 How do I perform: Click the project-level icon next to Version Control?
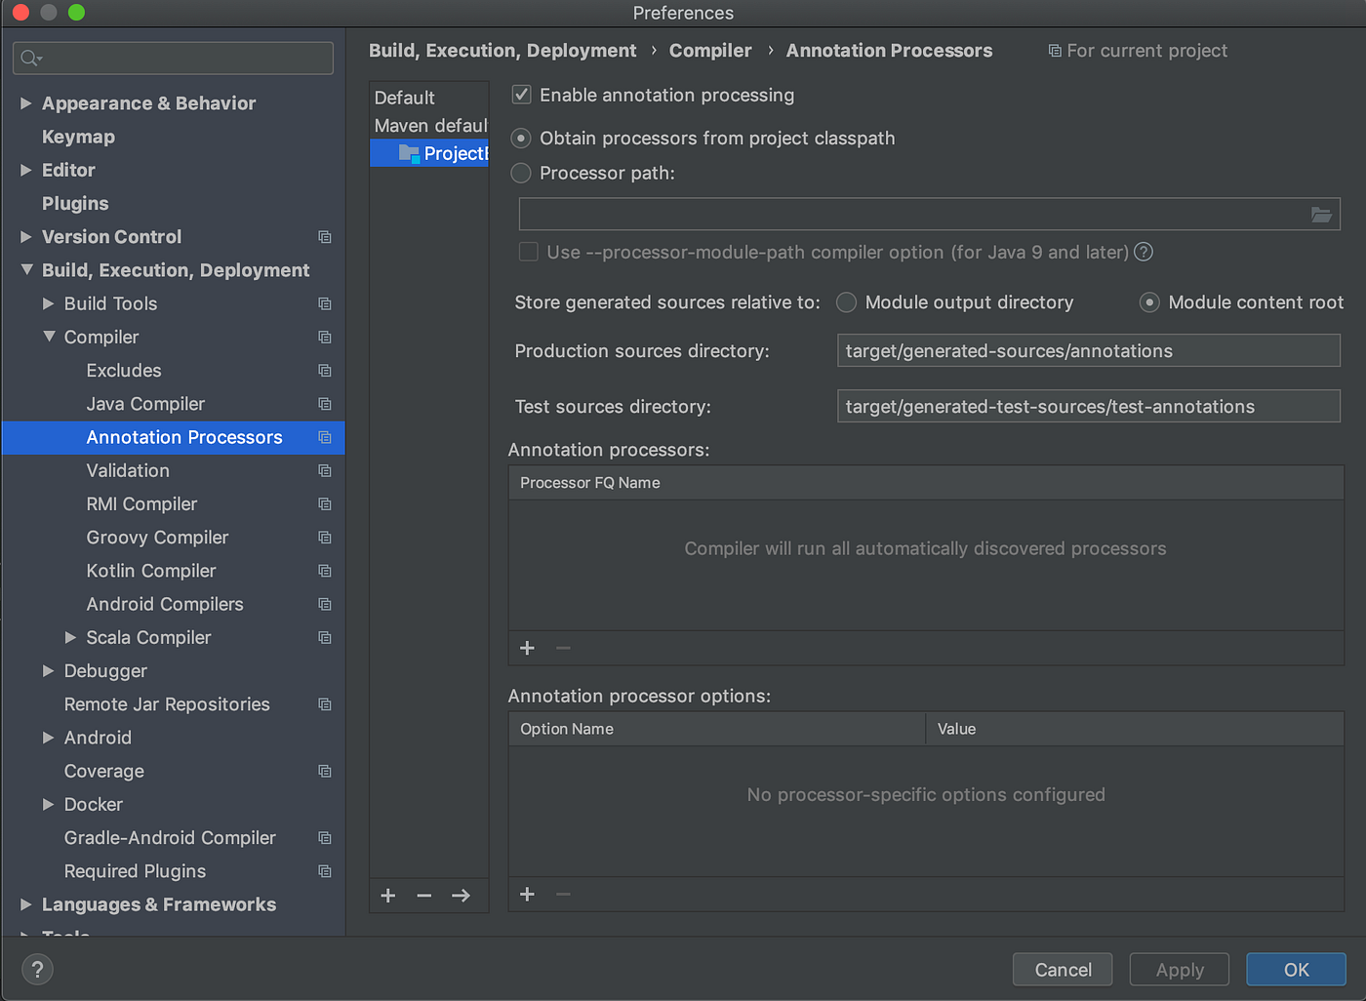tap(325, 237)
